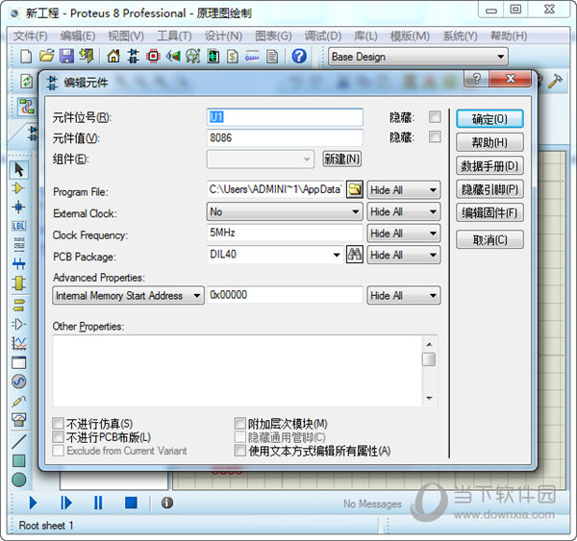Open Clock Frequency Hide All dropdown
Viewport: 577px width, 541px height.
(404, 234)
